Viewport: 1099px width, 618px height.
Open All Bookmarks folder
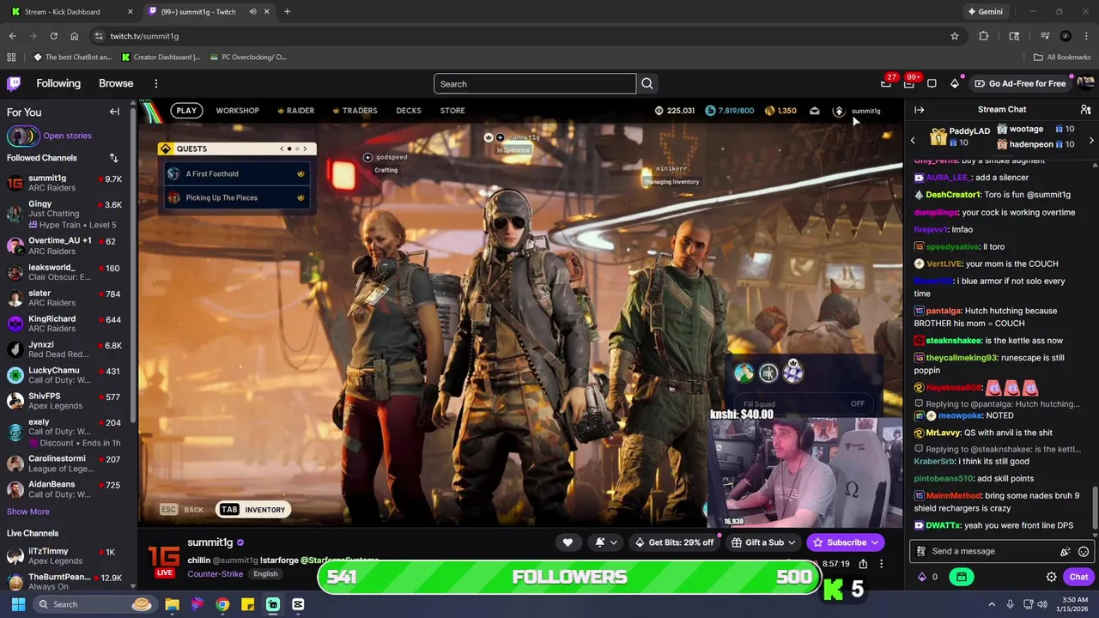[1062, 58]
